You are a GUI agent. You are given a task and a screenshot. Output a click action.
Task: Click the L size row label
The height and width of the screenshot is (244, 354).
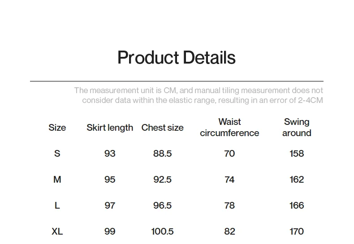(x=57, y=205)
